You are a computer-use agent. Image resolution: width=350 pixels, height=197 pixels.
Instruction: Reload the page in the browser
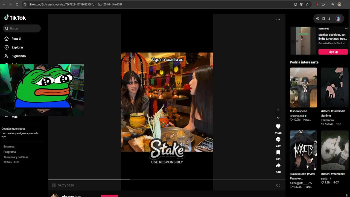pos(17,4)
